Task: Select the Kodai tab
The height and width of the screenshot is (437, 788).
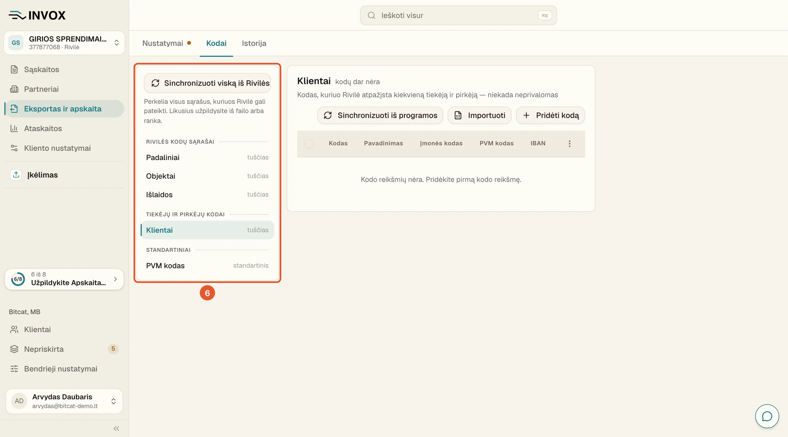Action: pos(216,43)
